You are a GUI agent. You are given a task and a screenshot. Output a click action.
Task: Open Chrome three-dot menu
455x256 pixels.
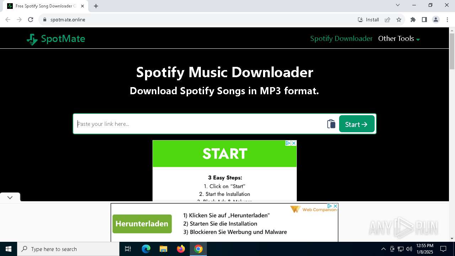447,20
